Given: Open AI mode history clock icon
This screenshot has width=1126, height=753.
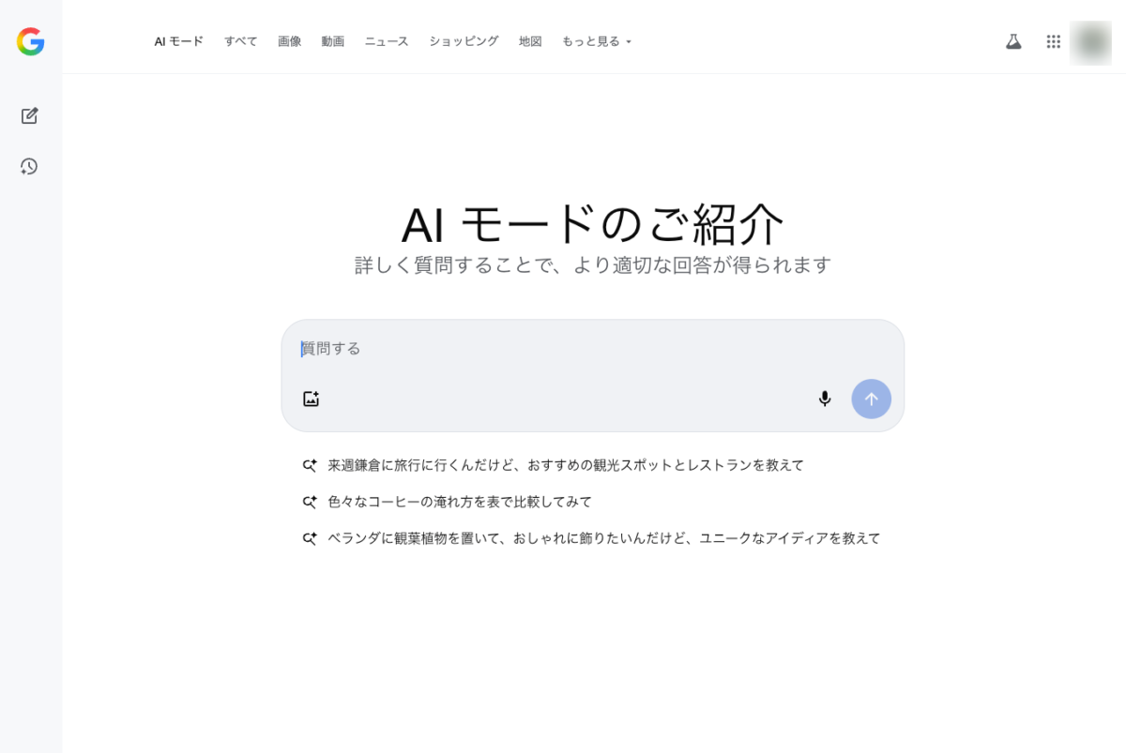Looking at the screenshot, I should coord(29,166).
